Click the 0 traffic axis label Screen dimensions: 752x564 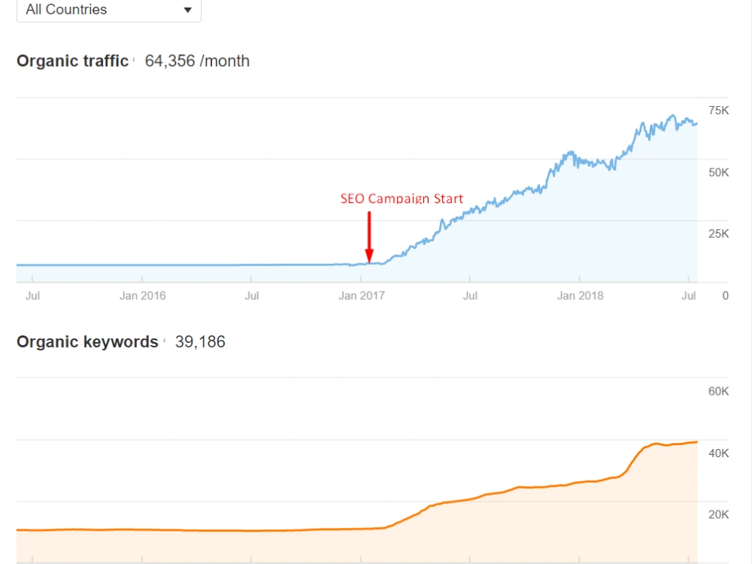[725, 296]
